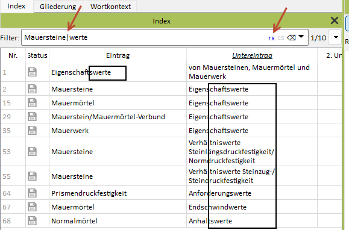The height and width of the screenshot is (230, 349).
Task: Open the Wortkontext tab
Action: [x=111, y=7]
